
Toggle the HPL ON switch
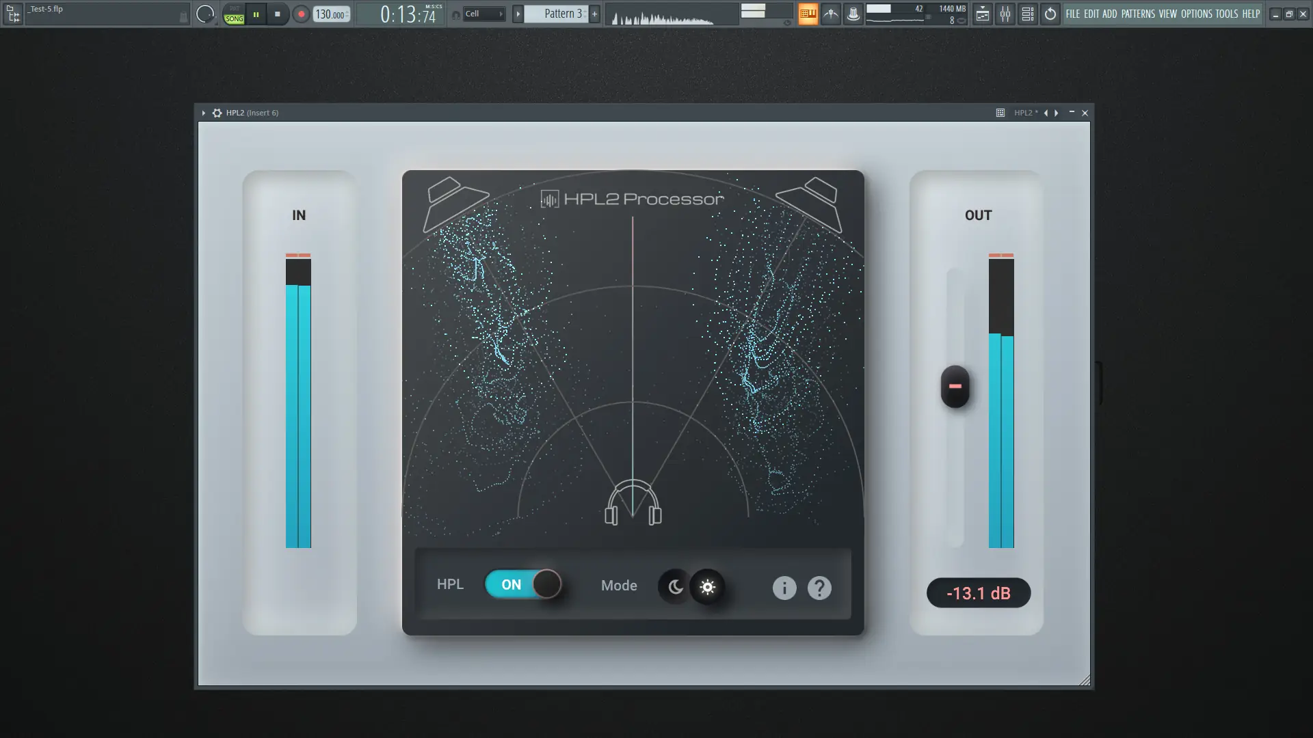pos(523,584)
